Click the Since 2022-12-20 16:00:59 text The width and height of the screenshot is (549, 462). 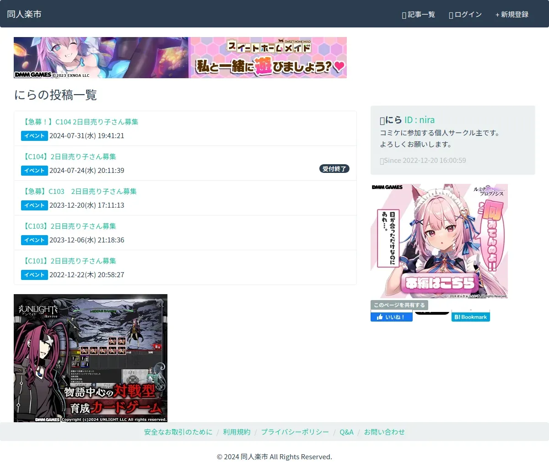coord(423,161)
